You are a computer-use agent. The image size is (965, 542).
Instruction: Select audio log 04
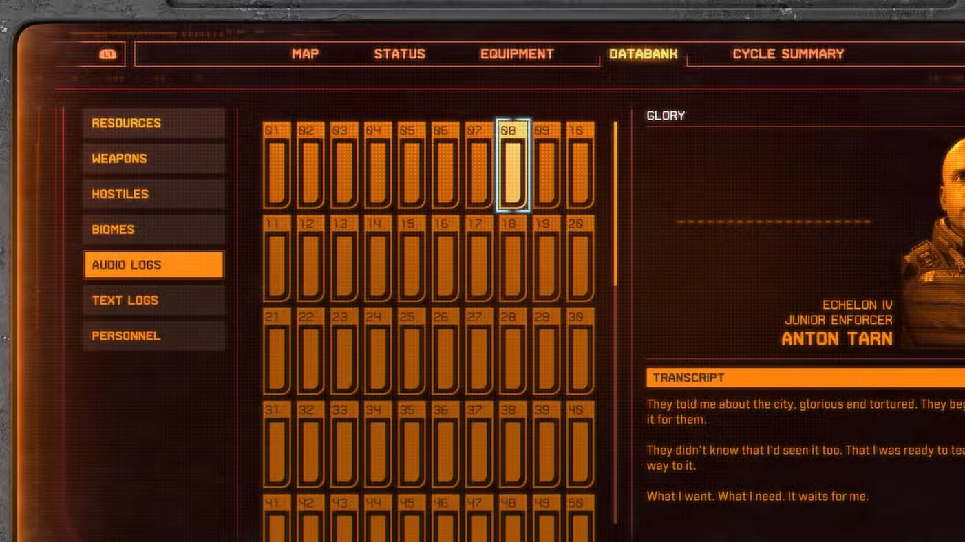point(378,165)
